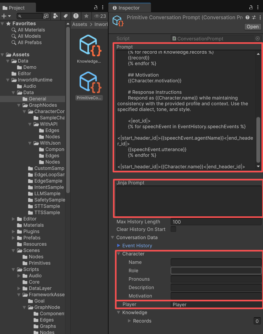Screen dimensions: 263x334
Task: Click the Project panel lock icon
Action: pyautogui.click(x=96, y=7)
